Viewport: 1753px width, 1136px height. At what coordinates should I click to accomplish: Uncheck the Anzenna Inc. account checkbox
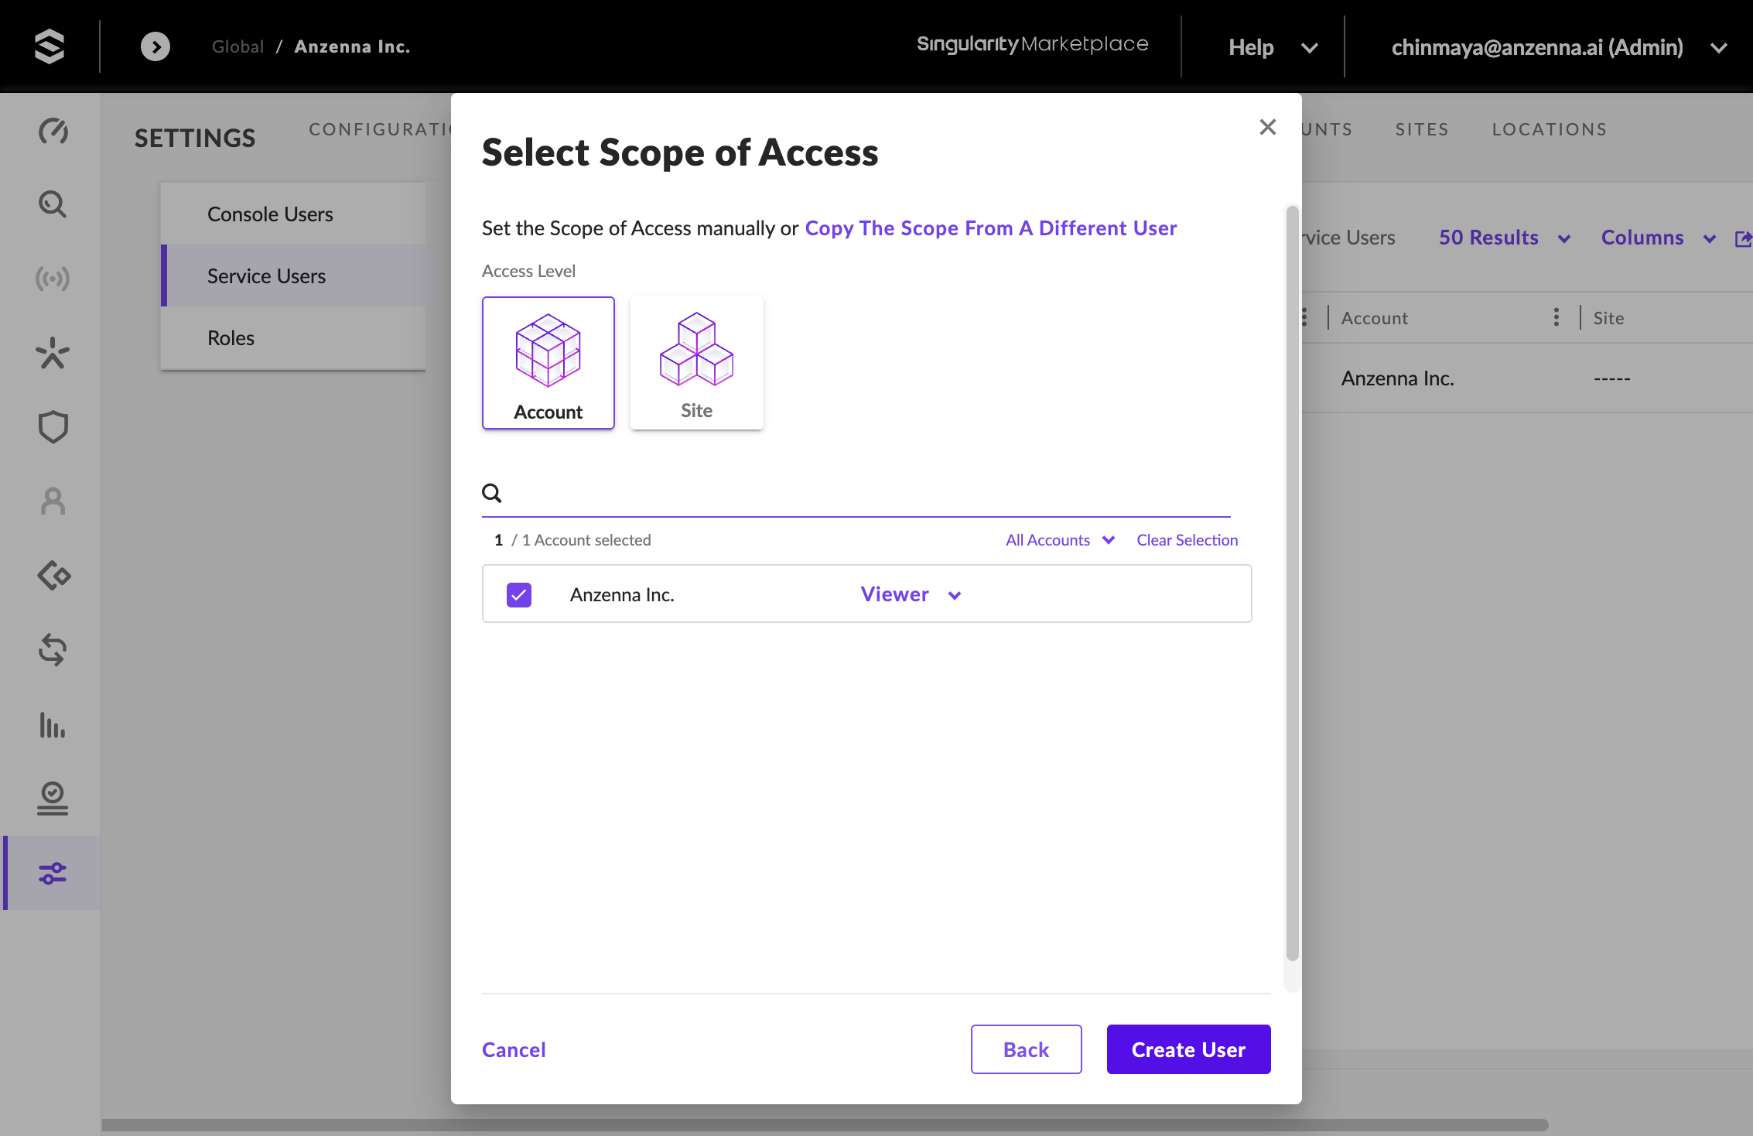point(519,594)
